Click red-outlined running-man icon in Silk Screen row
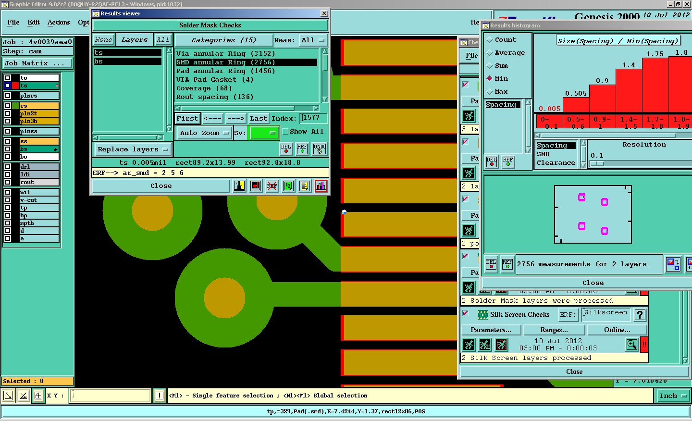 pyautogui.click(x=501, y=345)
